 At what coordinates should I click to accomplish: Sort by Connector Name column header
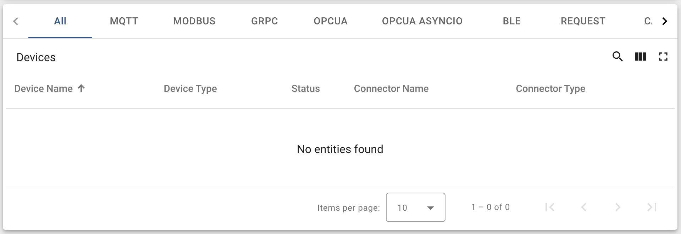point(391,89)
